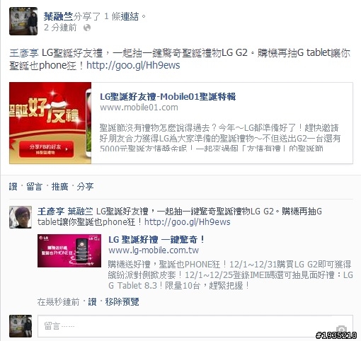
Task: Open the 2 分鐘前 timestamp
Action: pos(60,28)
